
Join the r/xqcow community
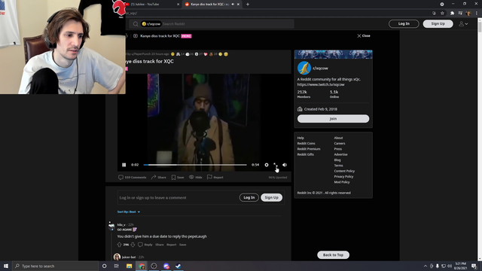(x=333, y=119)
